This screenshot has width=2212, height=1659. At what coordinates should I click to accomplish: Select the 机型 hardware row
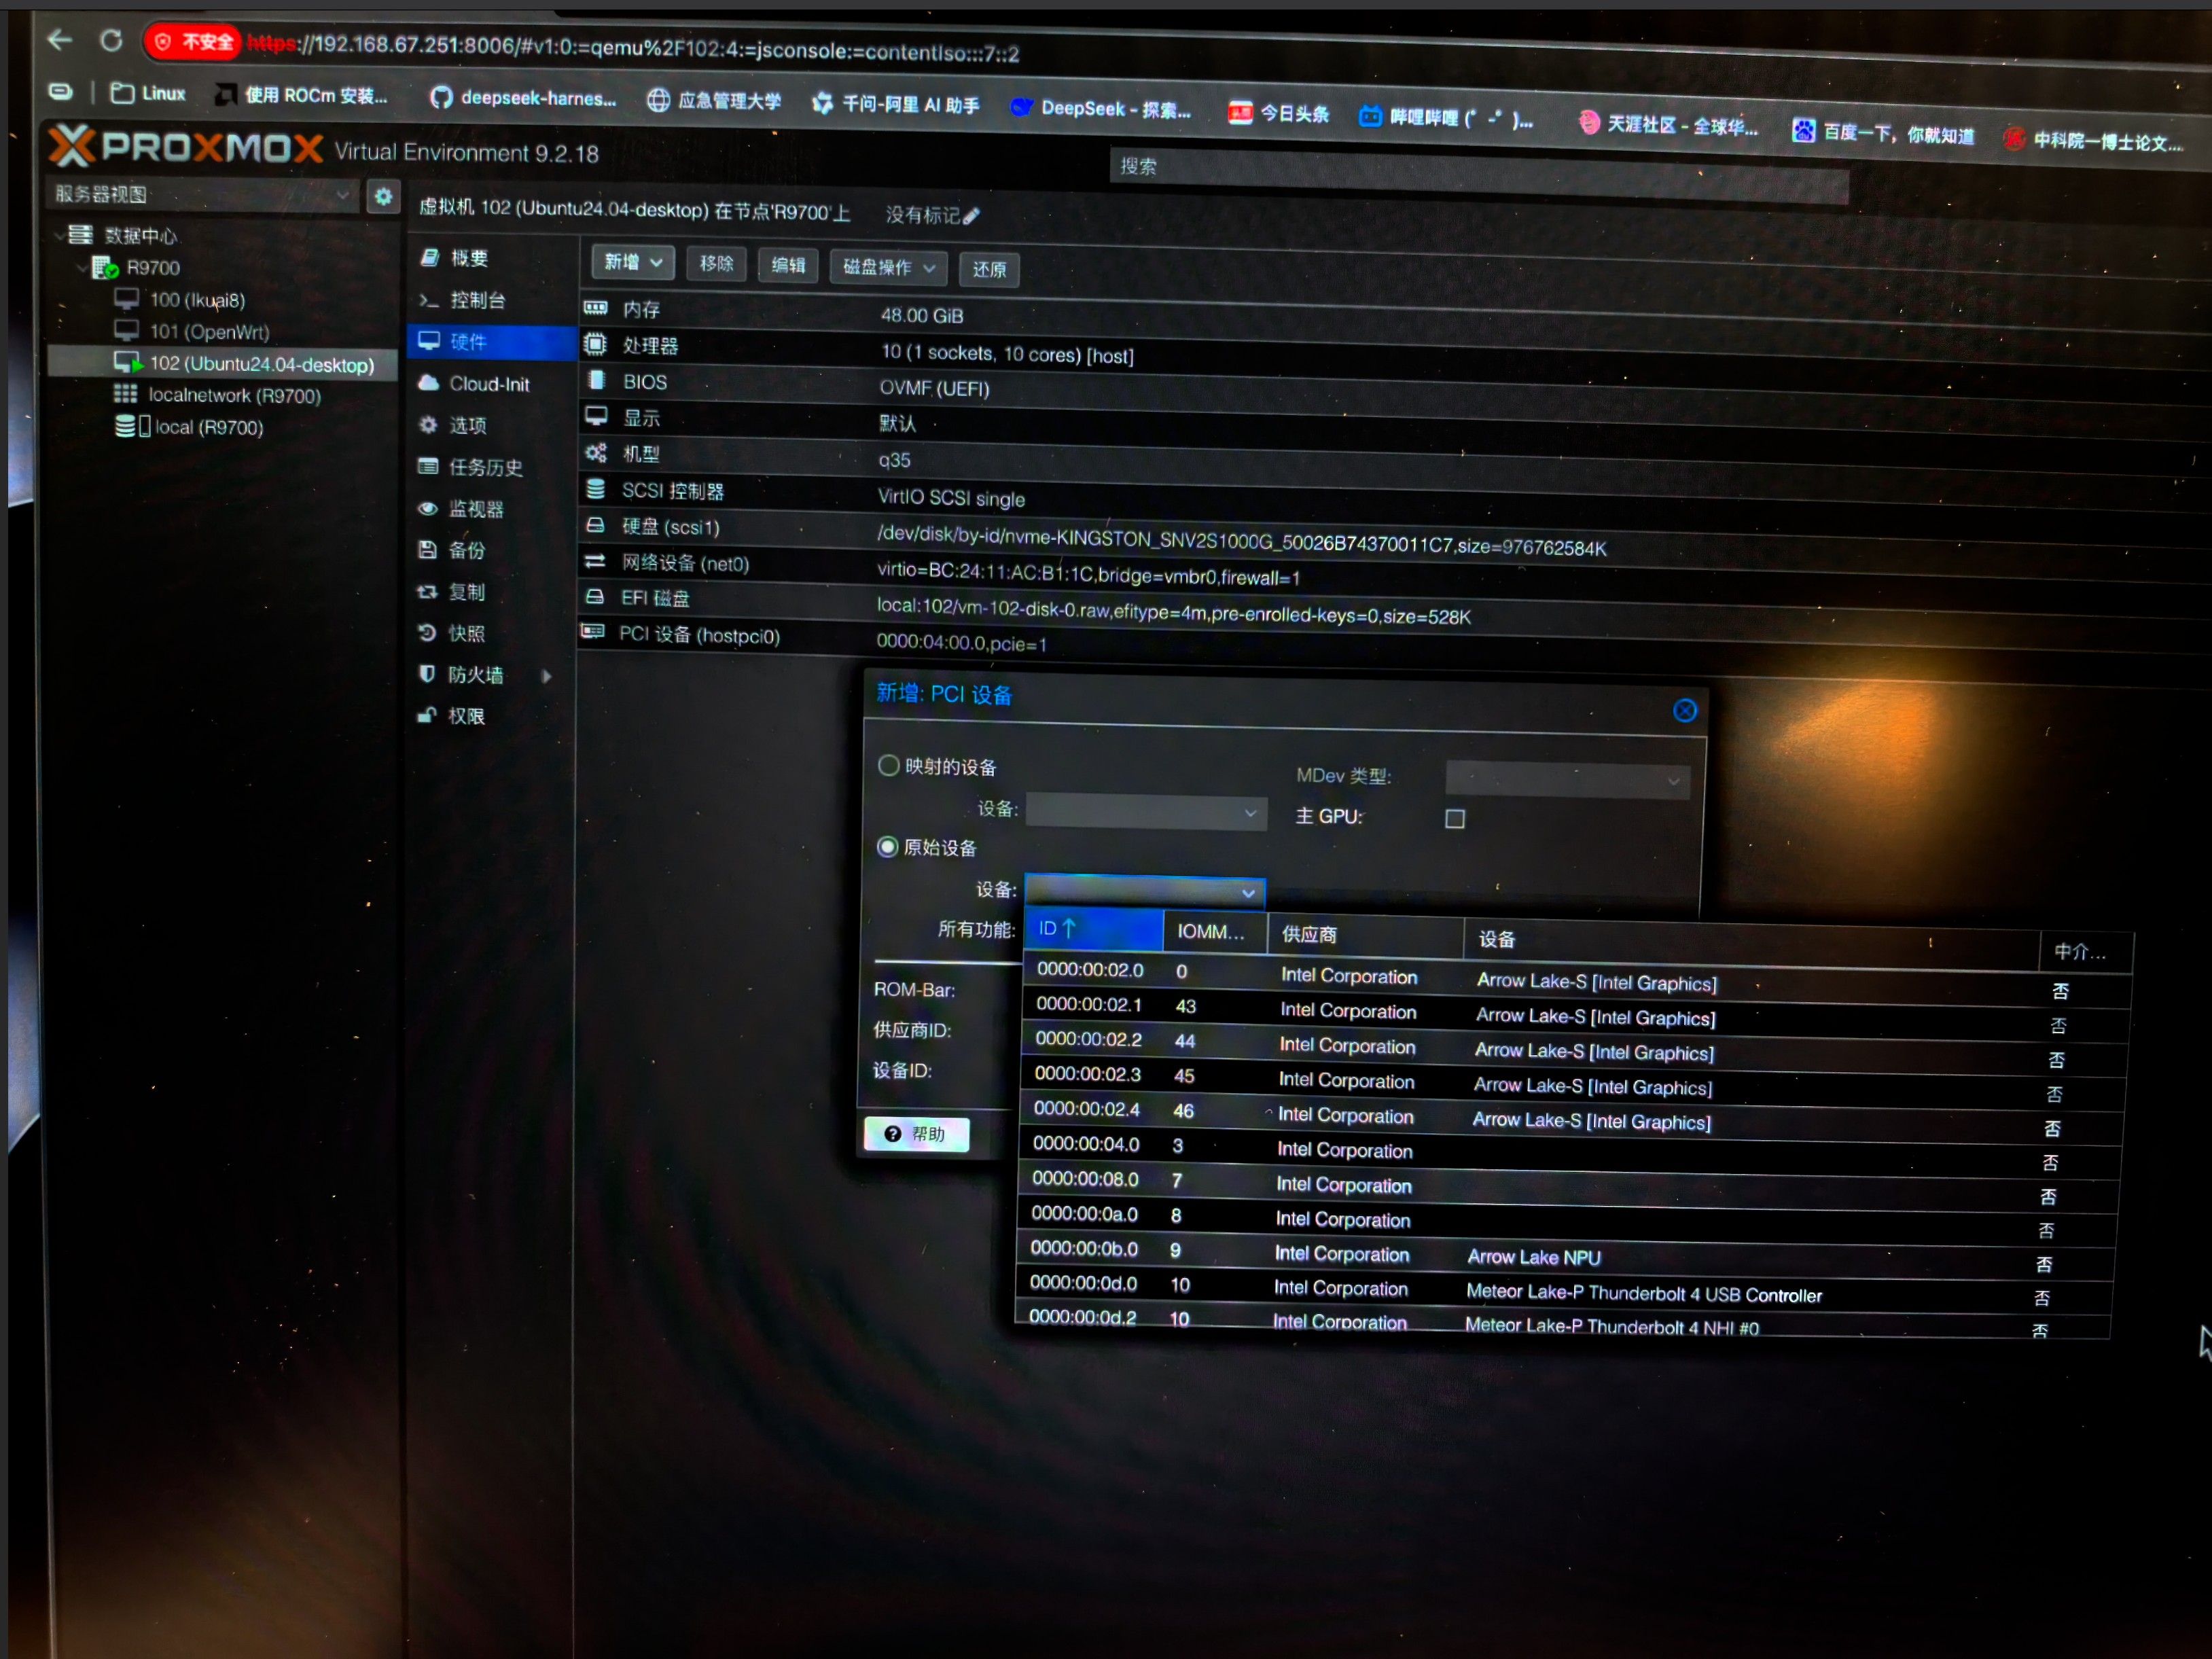coord(1395,467)
